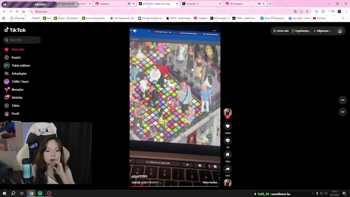Open the apps grid in bookmarks bar

[x=4, y=18]
